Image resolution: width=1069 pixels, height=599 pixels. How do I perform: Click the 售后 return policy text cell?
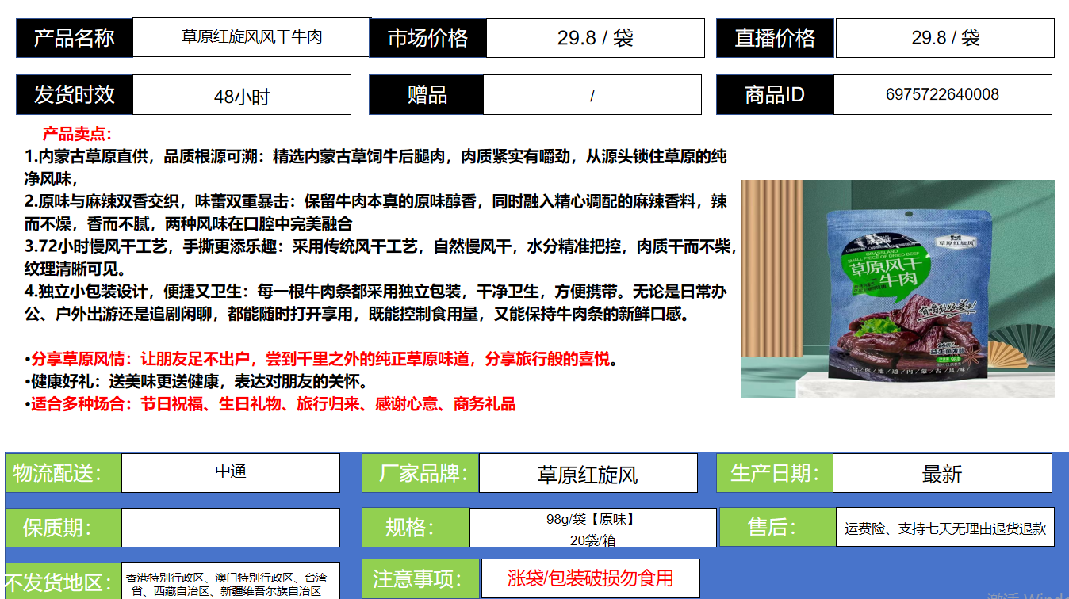[x=944, y=528]
